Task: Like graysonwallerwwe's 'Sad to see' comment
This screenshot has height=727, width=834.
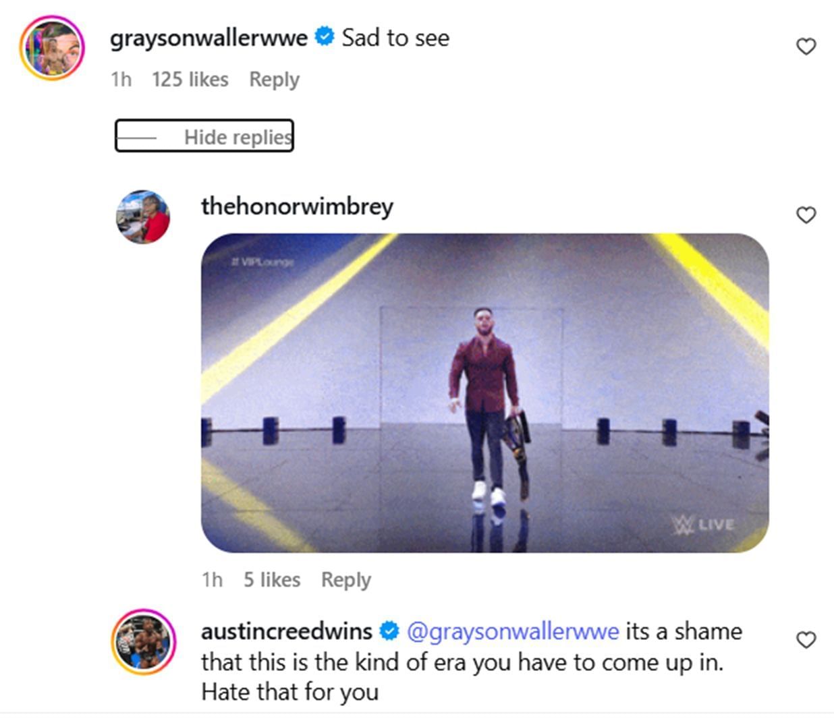Action: pyautogui.click(x=806, y=45)
